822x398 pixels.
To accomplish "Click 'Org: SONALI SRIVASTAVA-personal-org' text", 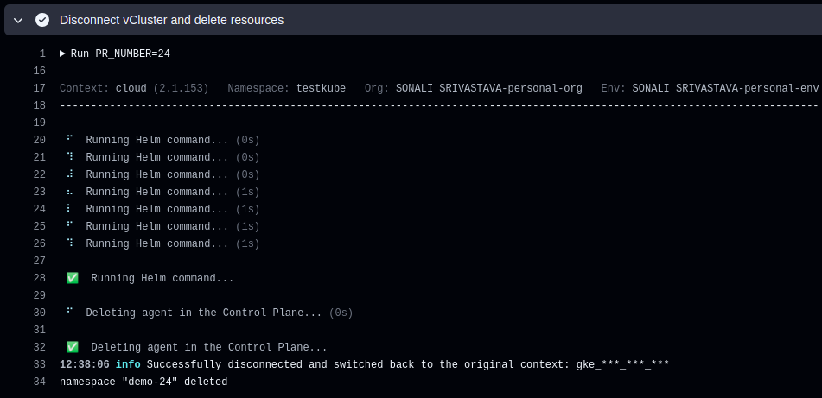I will 474,88.
